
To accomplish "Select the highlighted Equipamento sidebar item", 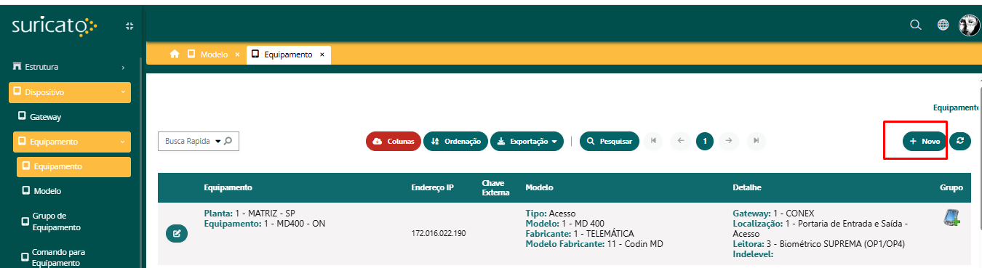I will pos(73,166).
